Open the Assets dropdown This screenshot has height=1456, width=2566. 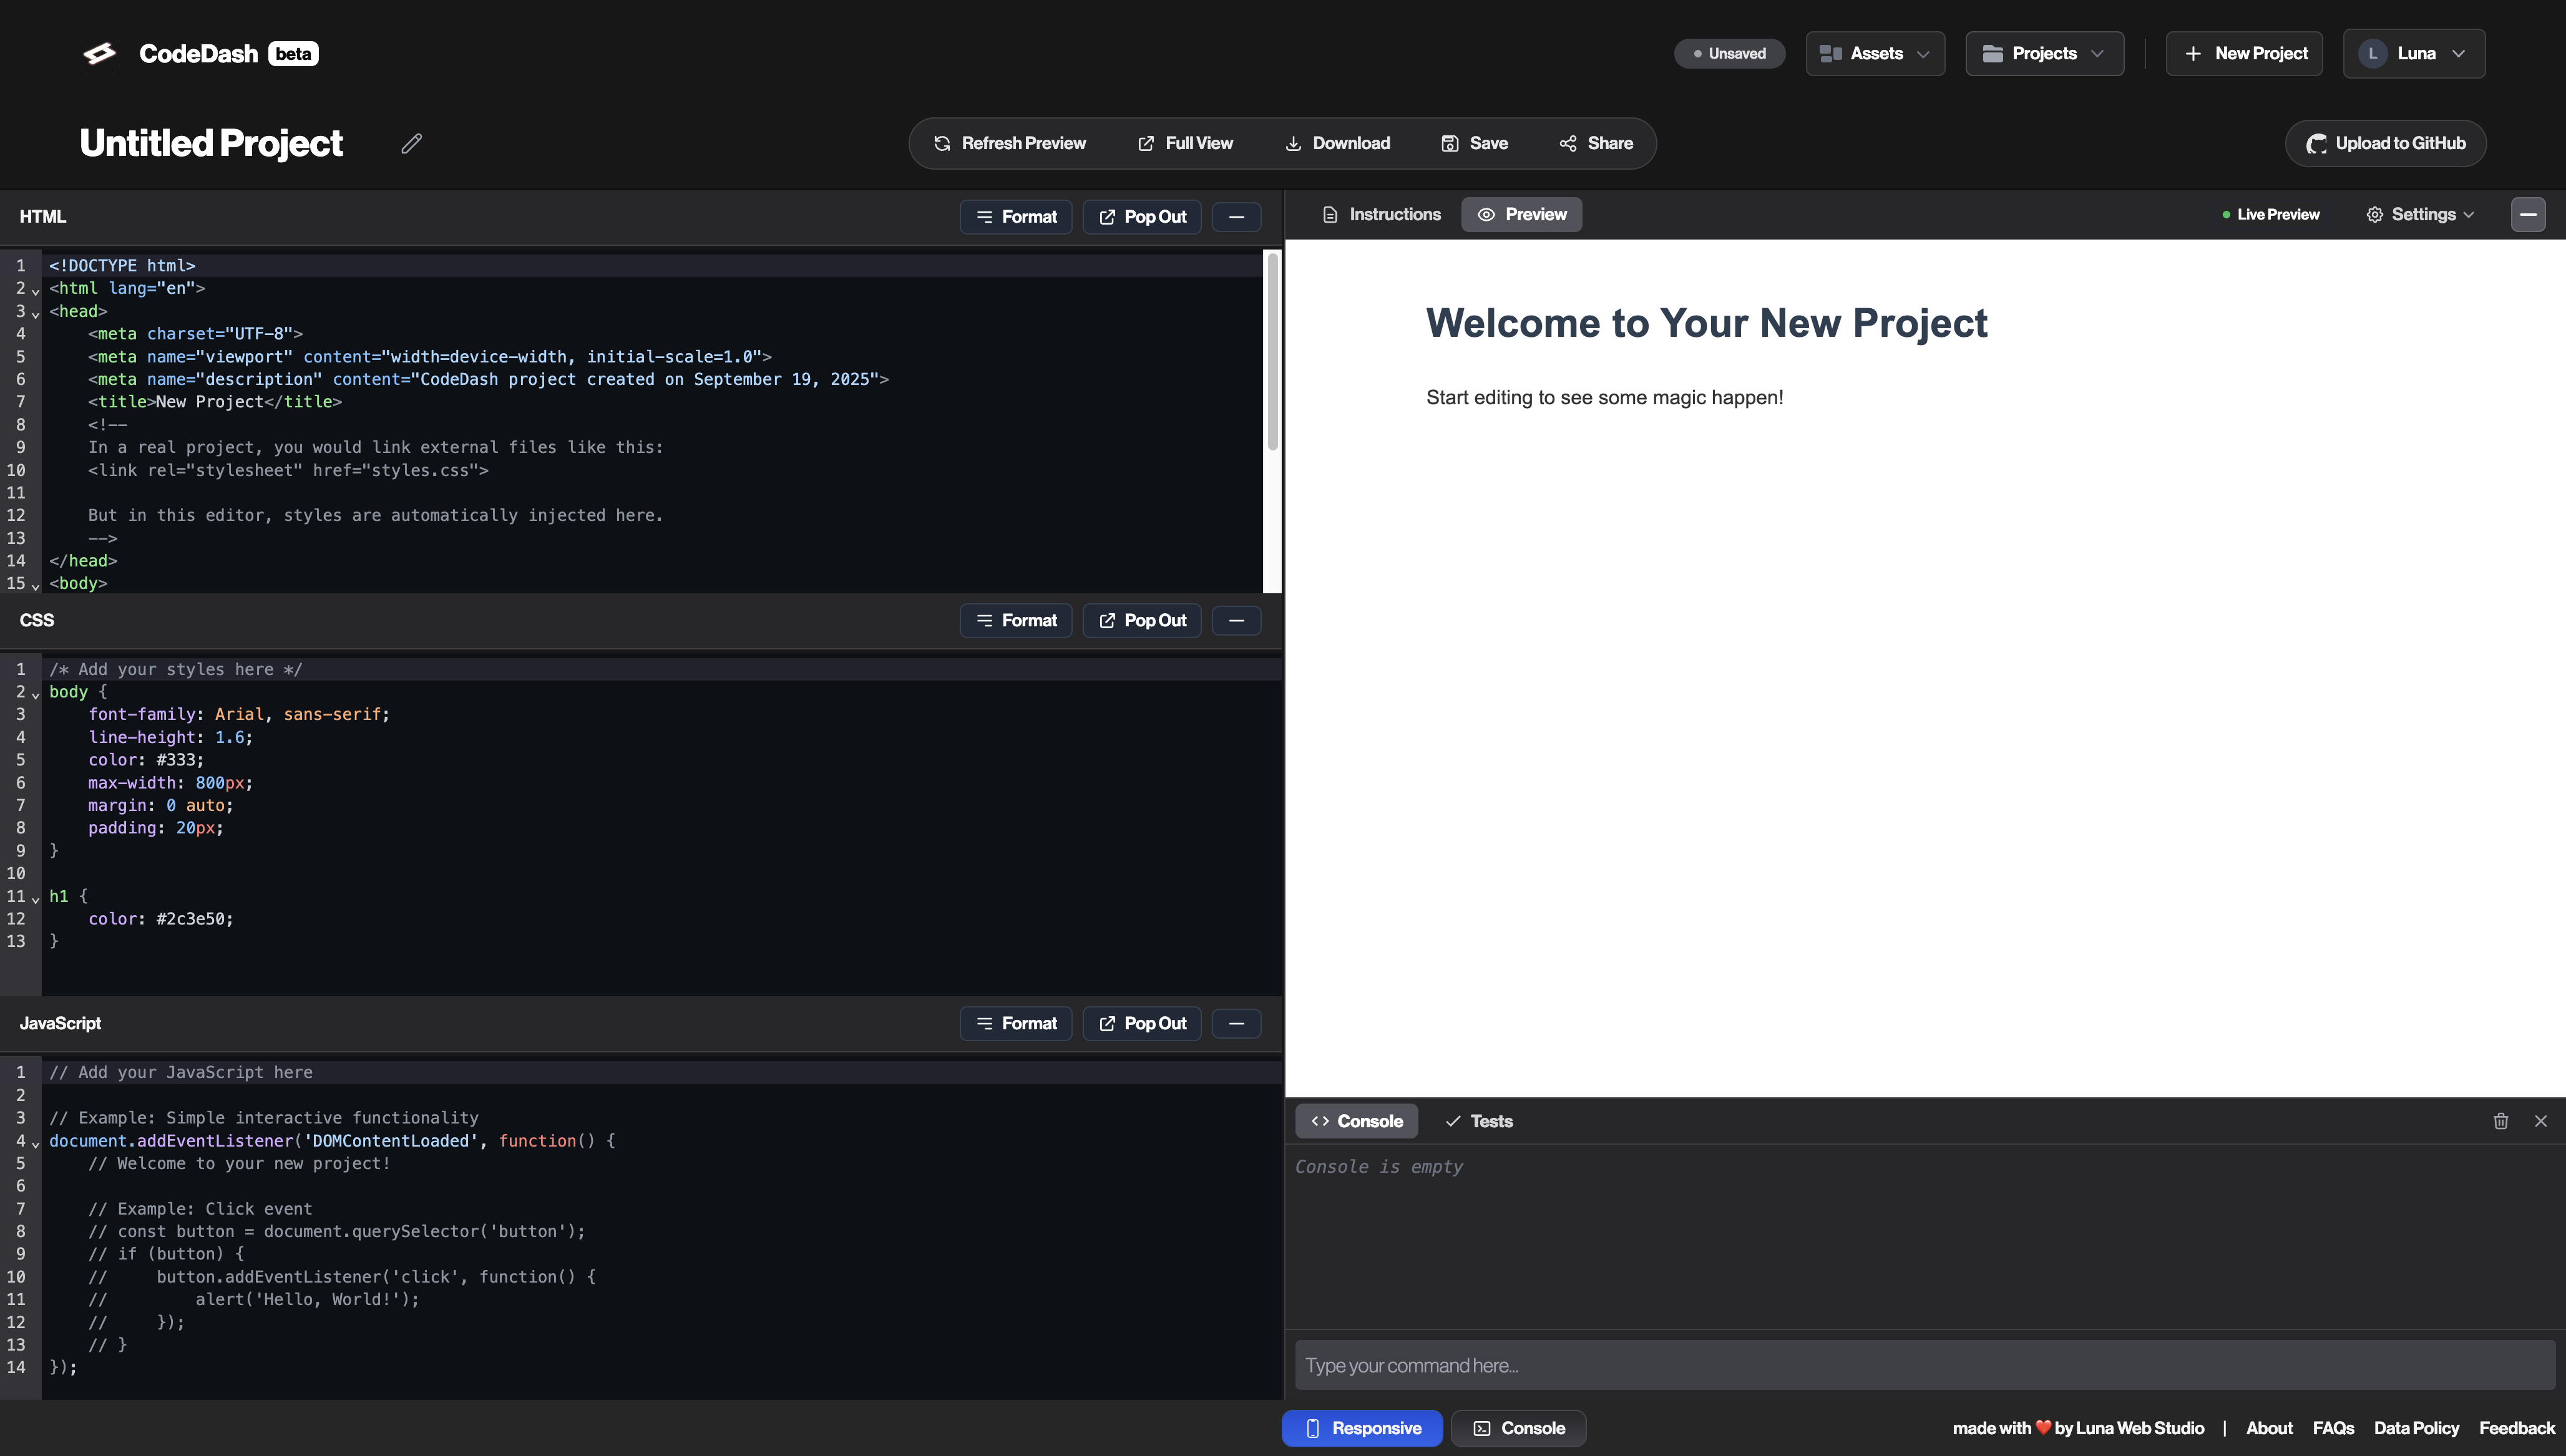1875,54
